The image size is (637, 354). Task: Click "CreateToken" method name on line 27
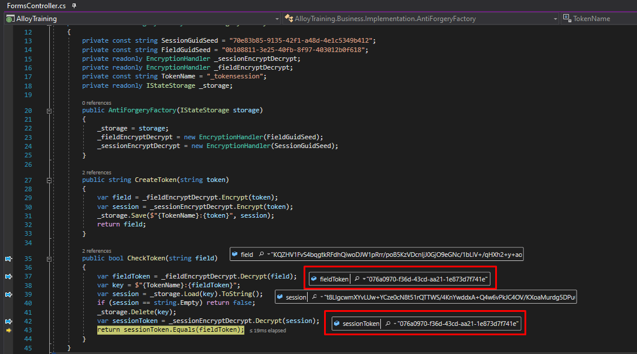(x=156, y=180)
